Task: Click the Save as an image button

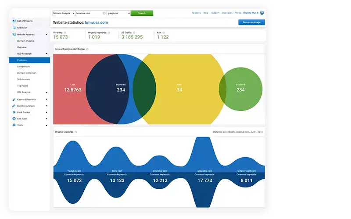Action: [251, 22]
